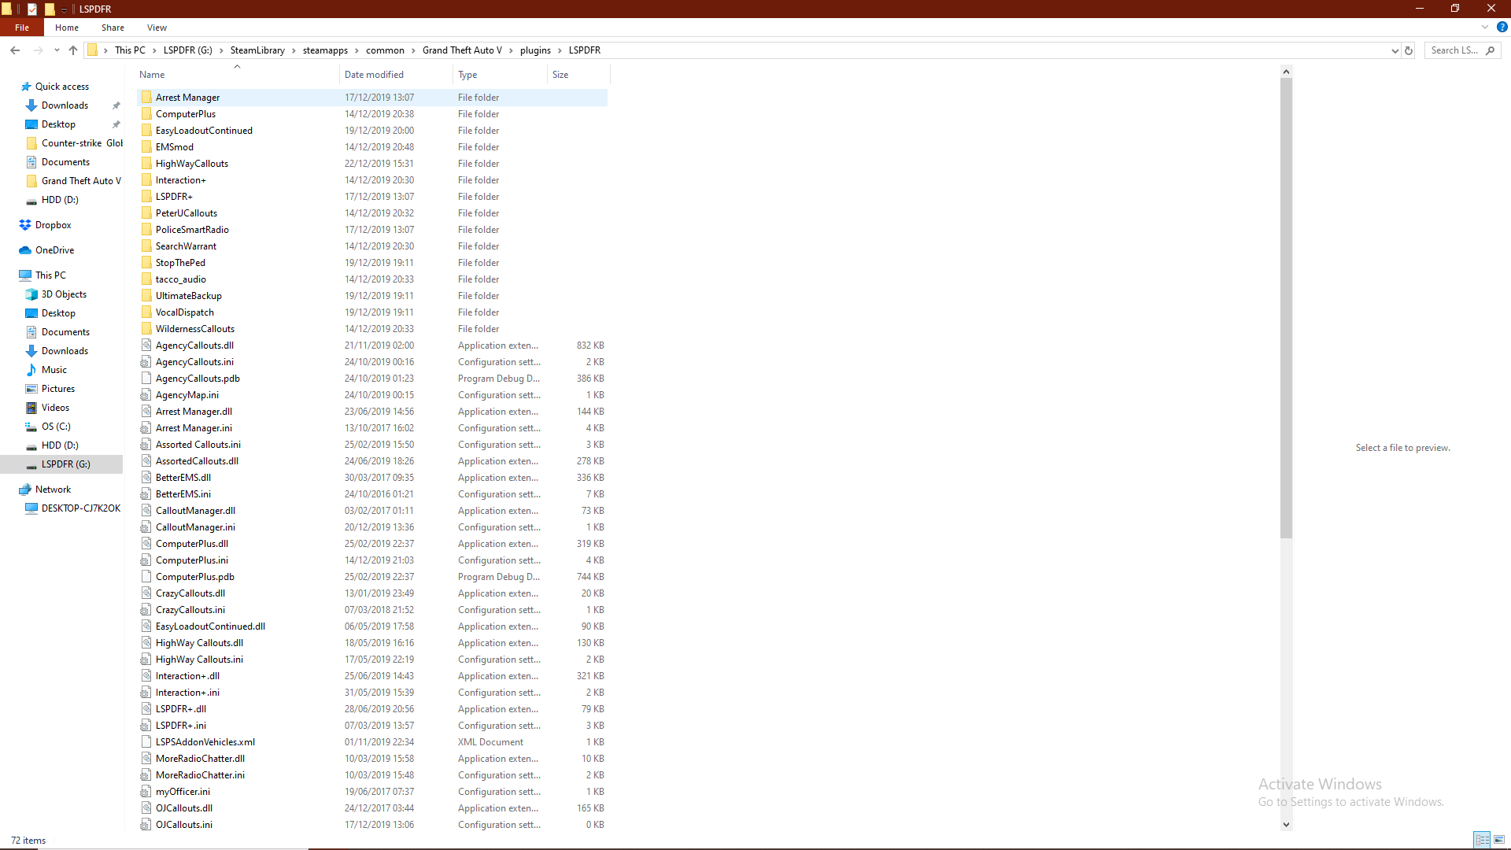Click the Refresh button in address bar
Screen dimensions: 1511x850
[1409, 50]
